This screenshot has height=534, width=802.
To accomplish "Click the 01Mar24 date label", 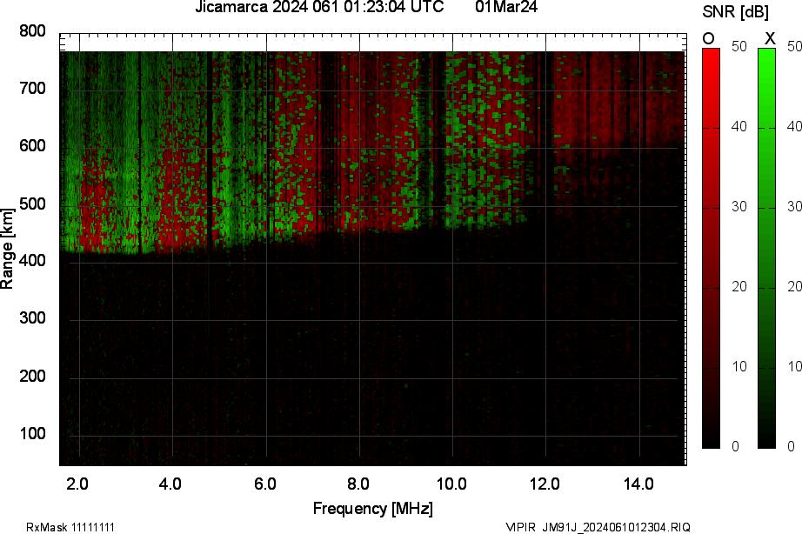I will click(x=506, y=7).
